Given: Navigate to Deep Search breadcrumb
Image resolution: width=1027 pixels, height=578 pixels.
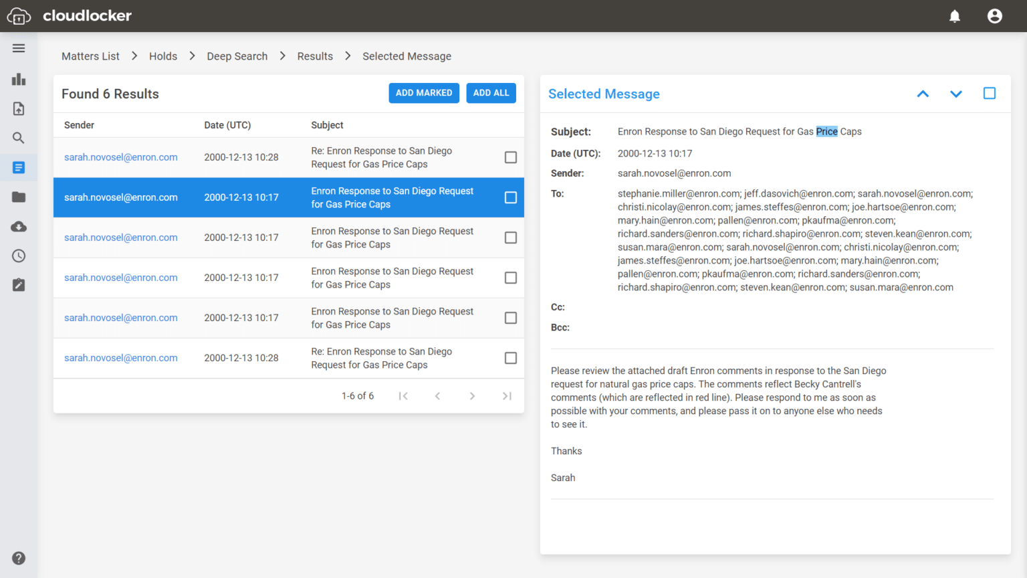Looking at the screenshot, I should pos(237,56).
